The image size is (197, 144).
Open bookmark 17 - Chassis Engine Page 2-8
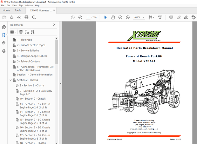(x=35, y=137)
